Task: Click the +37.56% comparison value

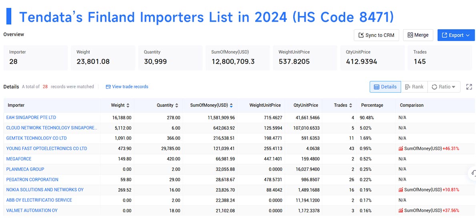Action: [x=451, y=210]
